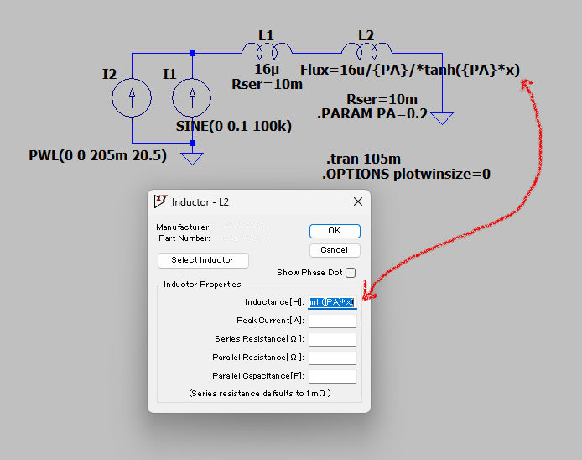
Task: Click the Parallel Capacitance[F] field
Action: pos(332,376)
